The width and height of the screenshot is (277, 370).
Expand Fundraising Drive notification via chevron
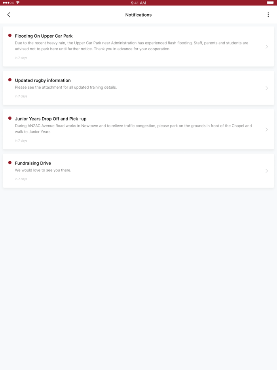[267, 171]
